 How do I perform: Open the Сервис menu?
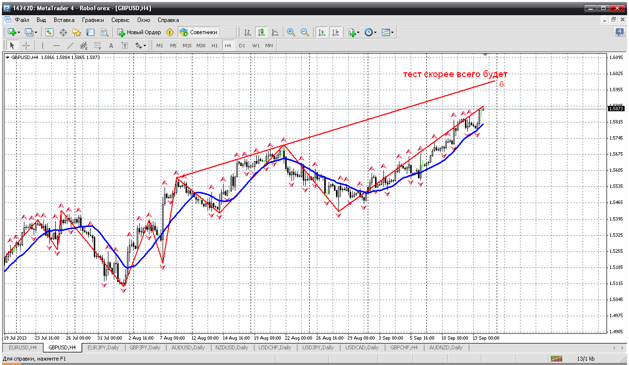(x=120, y=20)
